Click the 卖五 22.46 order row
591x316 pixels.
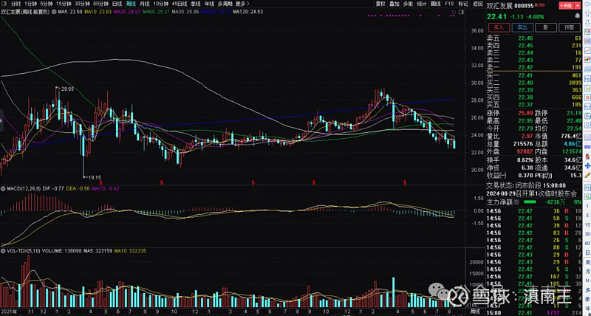click(533, 38)
